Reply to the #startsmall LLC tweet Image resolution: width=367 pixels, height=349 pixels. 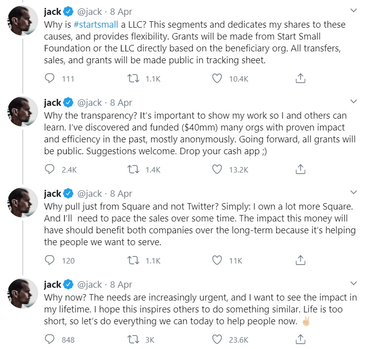[50, 78]
